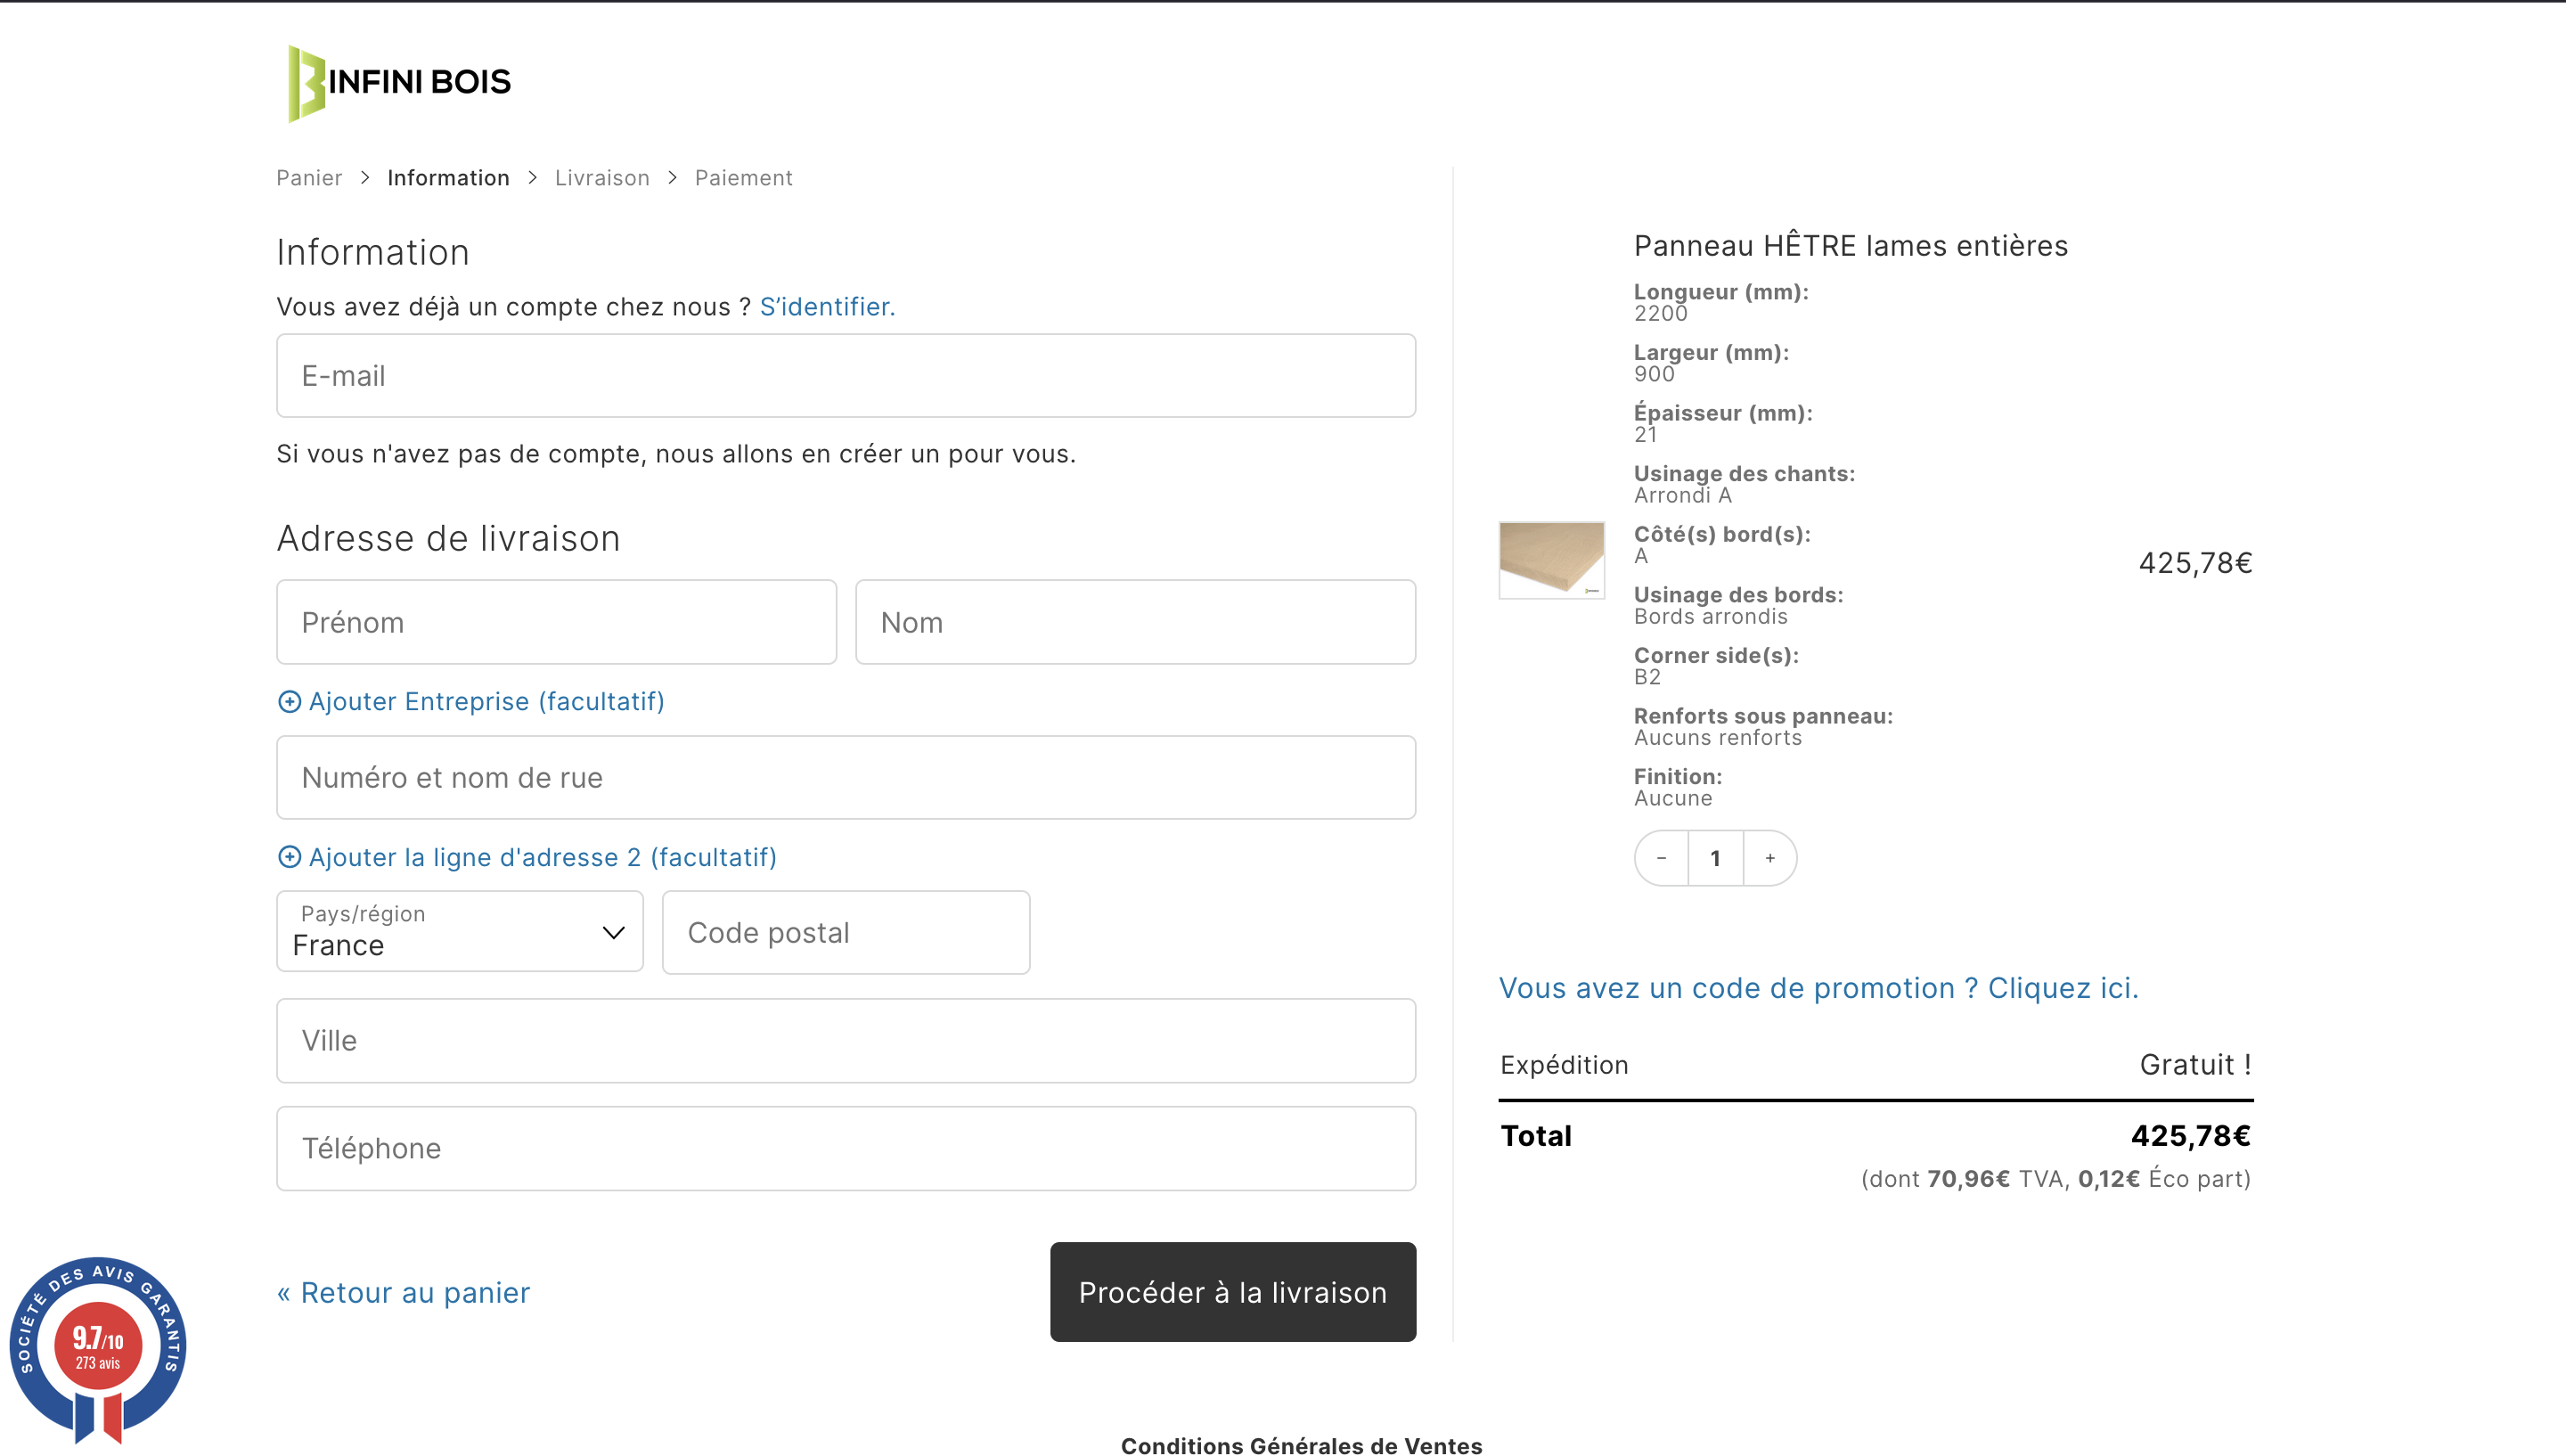This screenshot has width=2566, height=1456.
Task: Click the Longueur value 2200
Action: tap(1661, 314)
